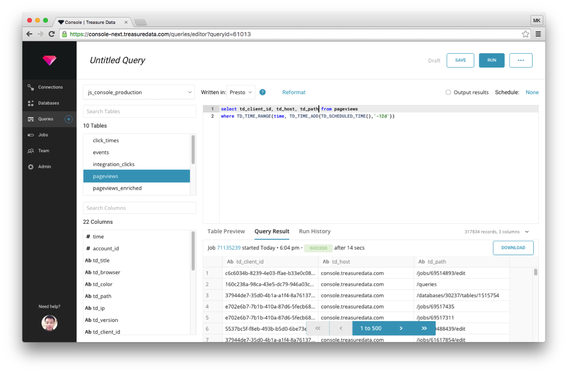Open the js_console_production database dropdown
Image resolution: width=568 pixels, height=374 pixels.
pos(139,92)
